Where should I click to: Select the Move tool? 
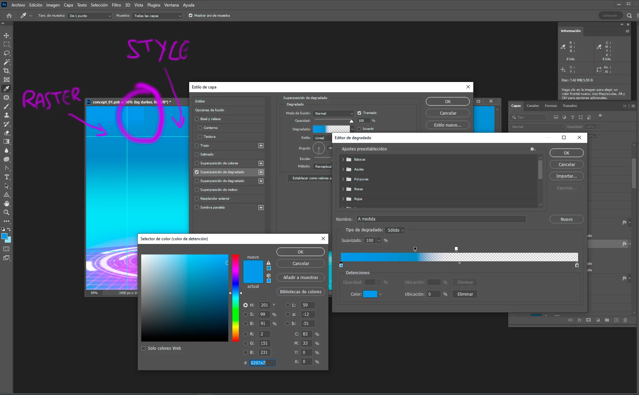pyautogui.click(x=6, y=35)
